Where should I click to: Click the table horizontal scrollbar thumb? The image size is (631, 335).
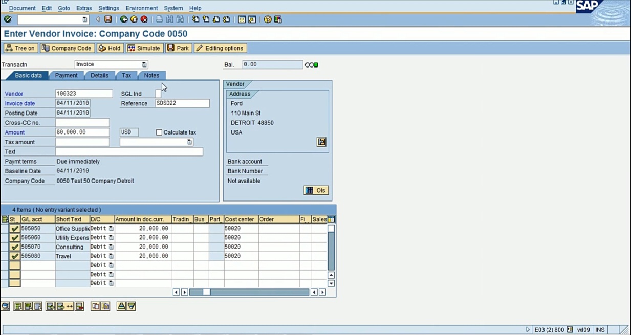206,292
